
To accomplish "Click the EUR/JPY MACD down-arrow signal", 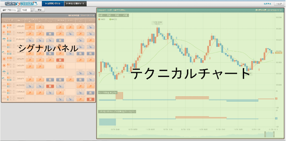I will pyautogui.click(x=70, y=34).
